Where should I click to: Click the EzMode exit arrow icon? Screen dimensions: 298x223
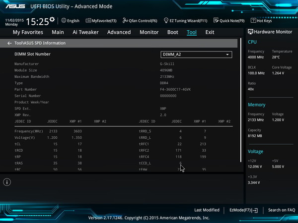pos(255,210)
